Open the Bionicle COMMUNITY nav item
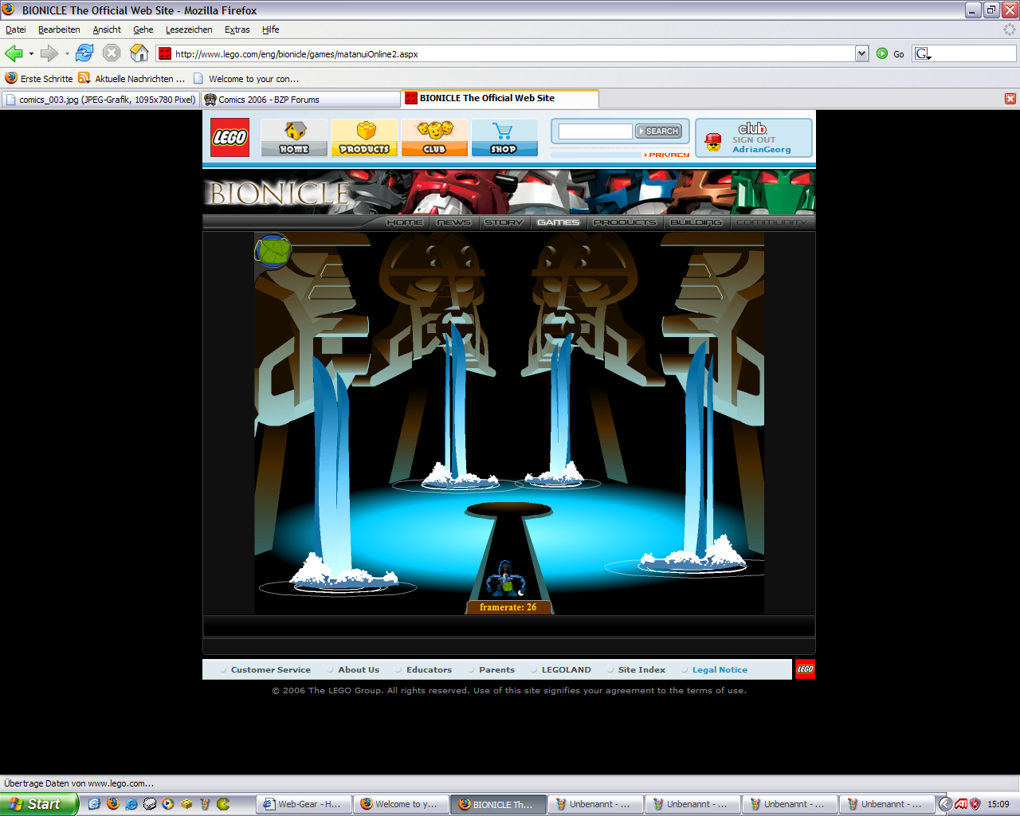1020x816 pixels. pyautogui.click(x=771, y=222)
